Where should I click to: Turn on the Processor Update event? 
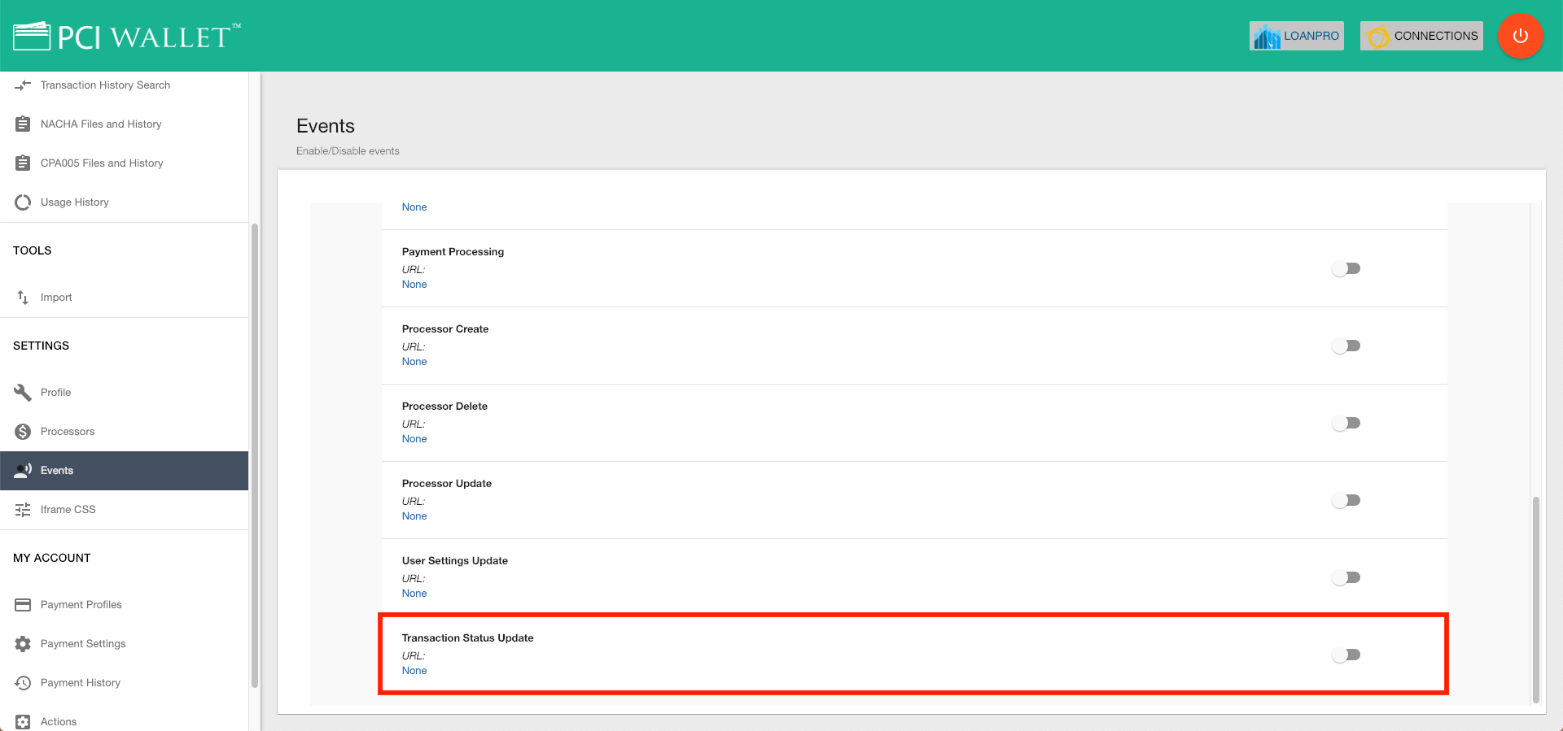1346,500
